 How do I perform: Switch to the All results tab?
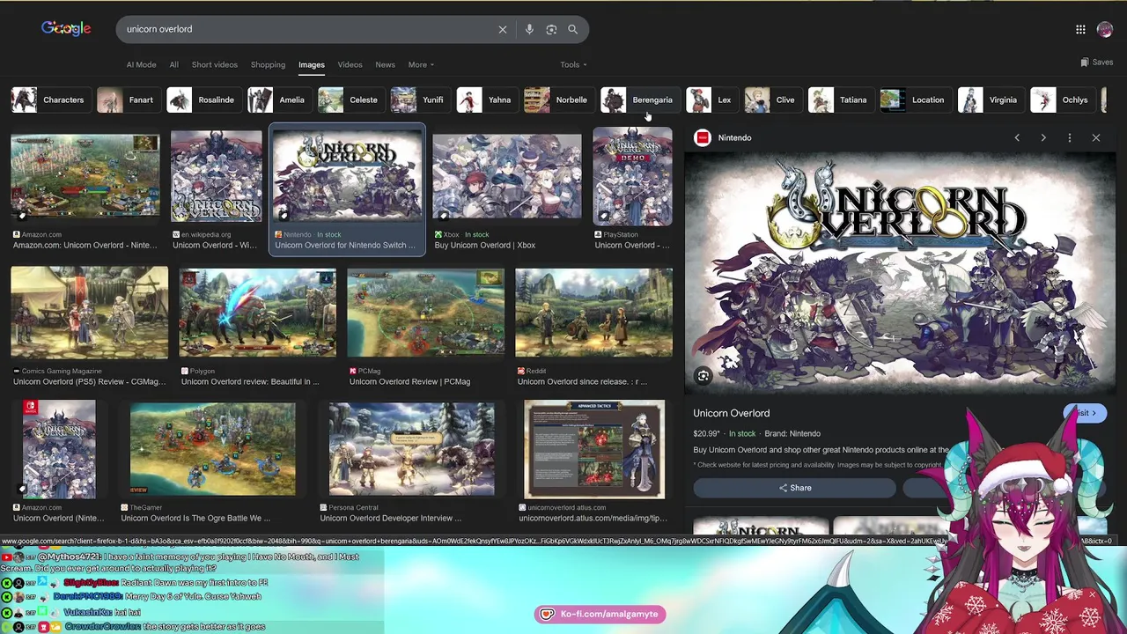point(173,64)
